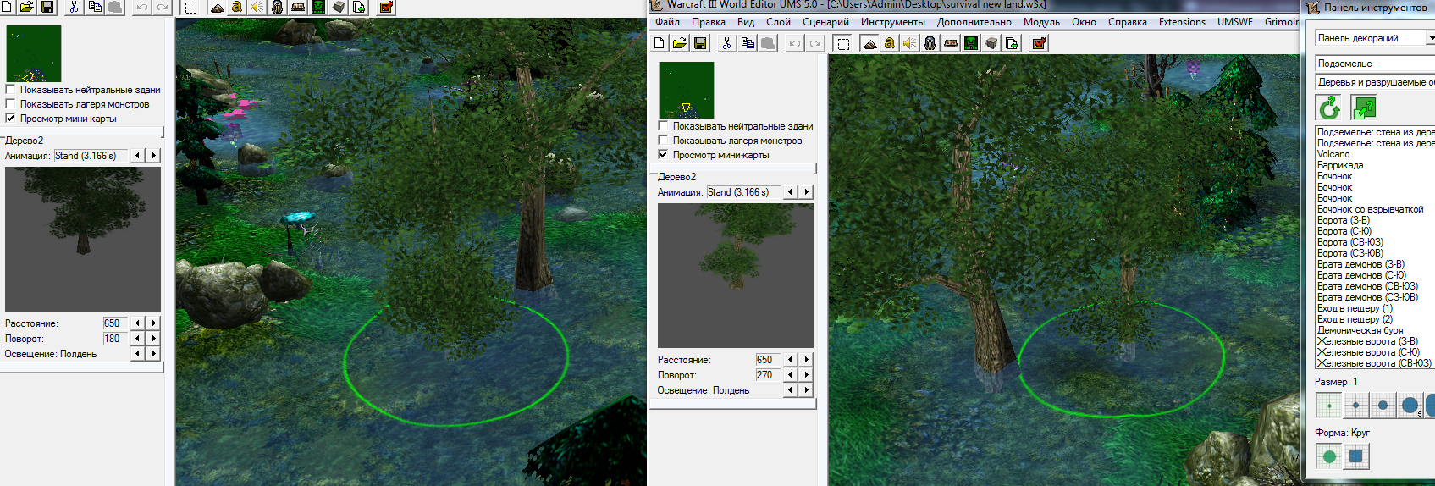Open Trigger Editor 'a' icon in right editor
Image resolution: width=1435 pixels, height=486 pixels.
tap(890, 43)
